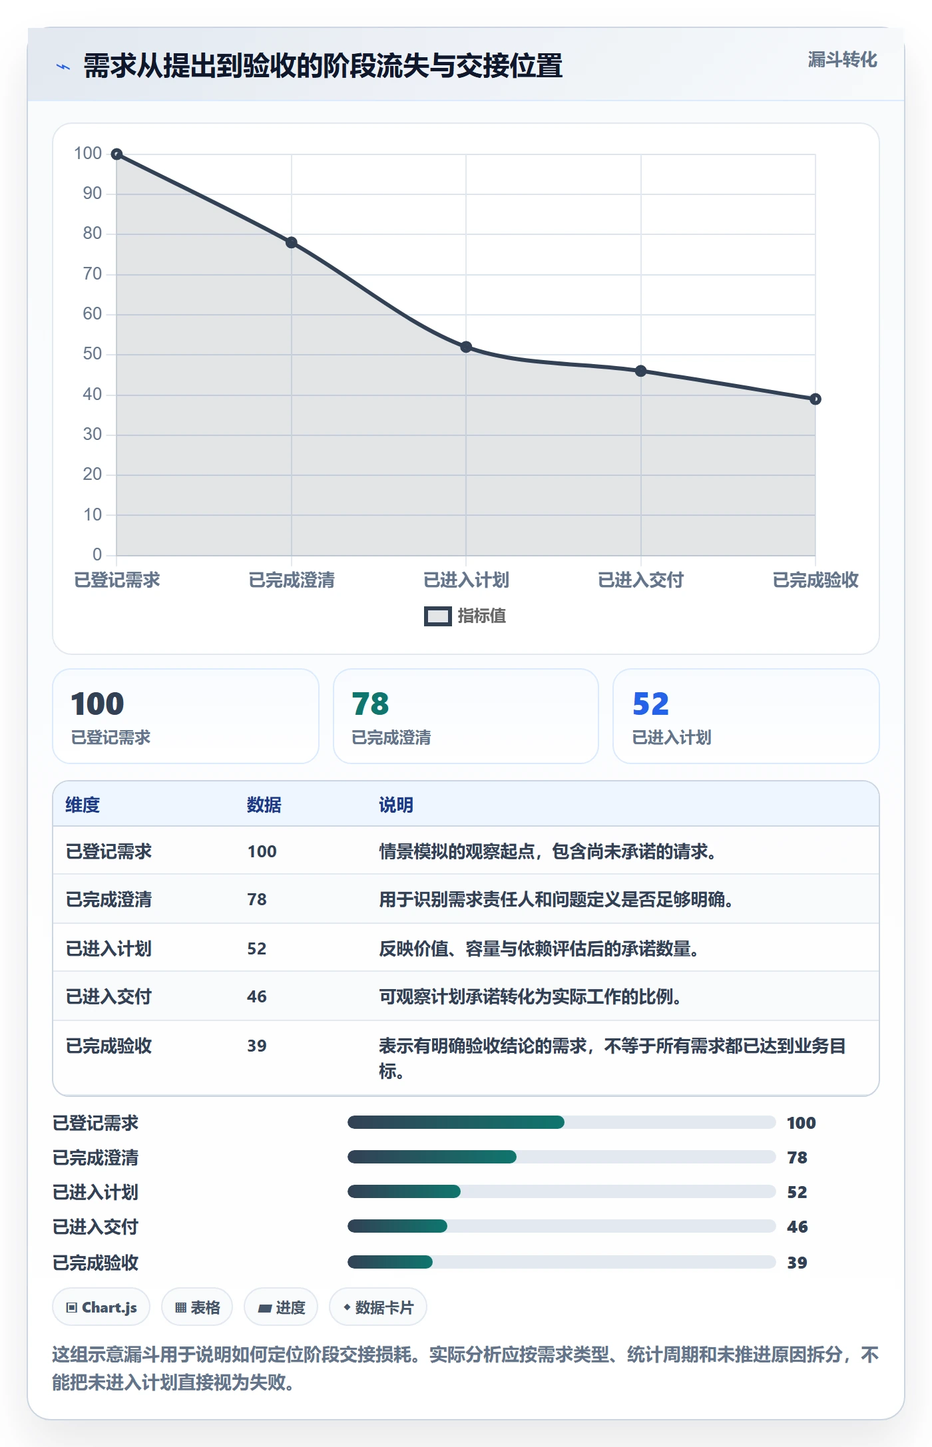Open the 78 已完成澄清 data card
Screen dimensions: 932x1447
[x=466, y=716]
